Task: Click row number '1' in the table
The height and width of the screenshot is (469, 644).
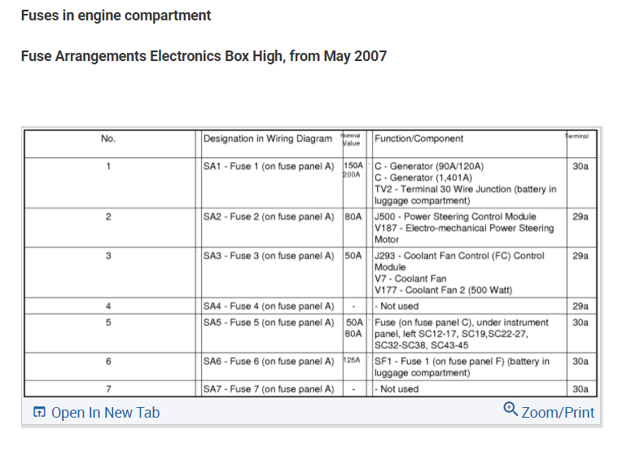Action: (x=108, y=166)
